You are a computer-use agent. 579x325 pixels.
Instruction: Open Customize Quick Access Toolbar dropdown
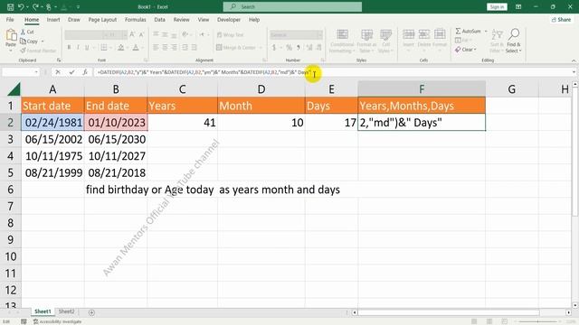[79, 7]
